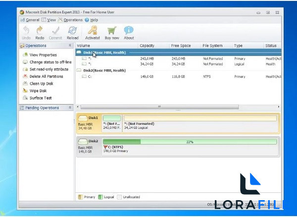This screenshot has width=297, height=217.
Task: Sort by the Free Space column header
Action: [x=185, y=46]
